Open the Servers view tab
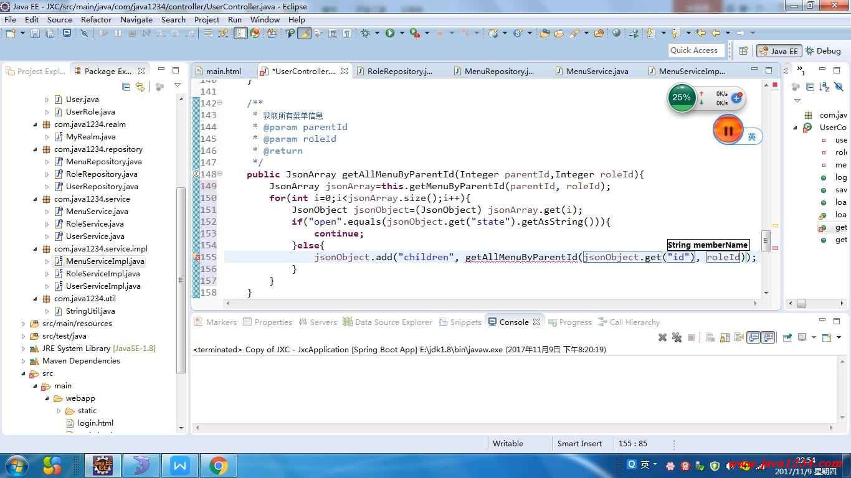The image size is (851, 478). (318, 322)
